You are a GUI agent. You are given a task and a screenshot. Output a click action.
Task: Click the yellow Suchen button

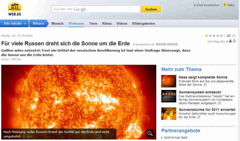(x=151, y=9)
